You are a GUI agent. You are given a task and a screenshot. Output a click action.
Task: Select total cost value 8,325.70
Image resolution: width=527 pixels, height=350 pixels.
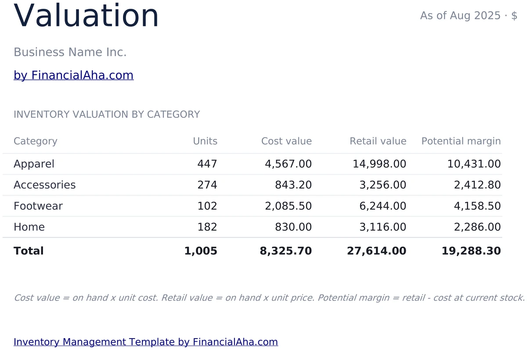[286, 251]
